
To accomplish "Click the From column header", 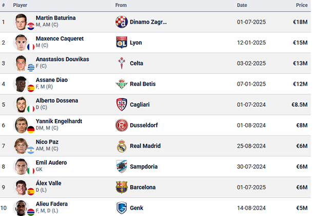I will point(121,5).
